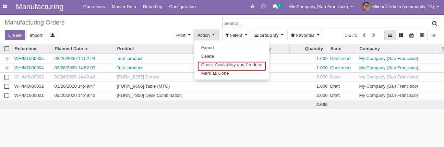Click the download export icon button
This screenshot has height=147, width=444.
coord(52,35)
